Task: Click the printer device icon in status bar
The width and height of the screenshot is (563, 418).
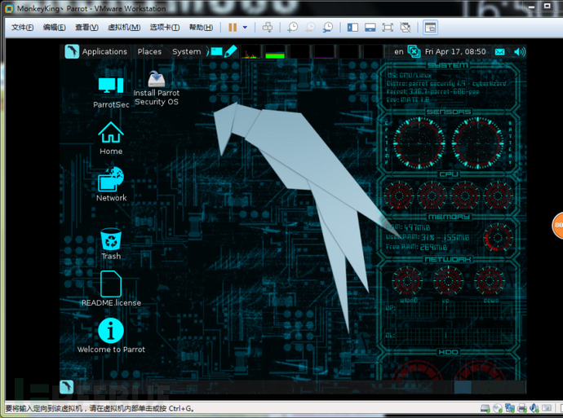Action: [522, 408]
